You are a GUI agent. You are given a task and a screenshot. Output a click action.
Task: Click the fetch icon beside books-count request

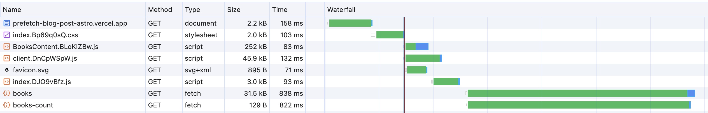(x=7, y=105)
